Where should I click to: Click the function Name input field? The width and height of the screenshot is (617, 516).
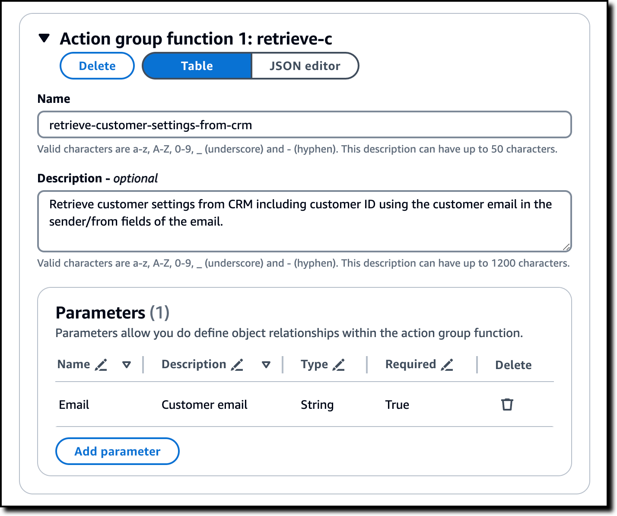[x=304, y=125]
